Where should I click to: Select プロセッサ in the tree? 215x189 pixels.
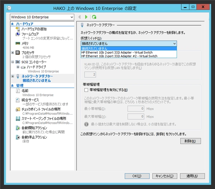click(x=28, y=53)
